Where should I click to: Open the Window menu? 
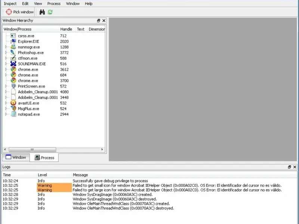[73, 4]
